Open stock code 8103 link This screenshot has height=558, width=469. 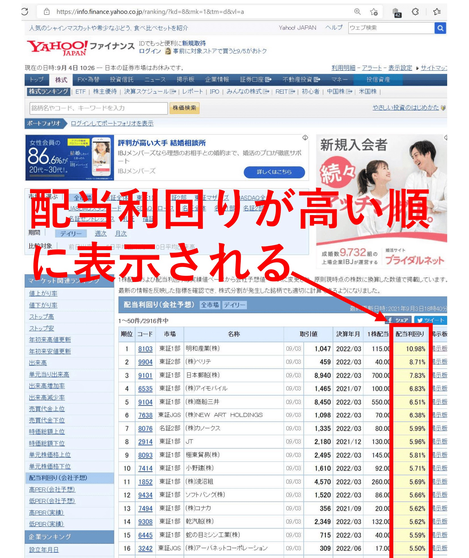click(145, 349)
